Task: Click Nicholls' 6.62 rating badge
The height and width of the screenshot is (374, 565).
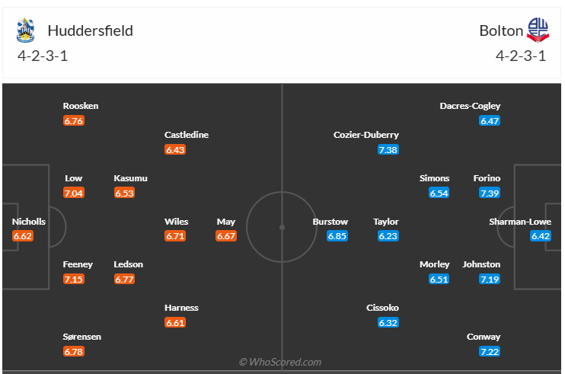Action: pos(23,236)
